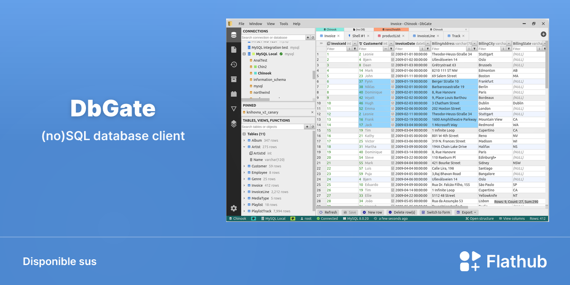Click the Switch to form button

coord(435,212)
